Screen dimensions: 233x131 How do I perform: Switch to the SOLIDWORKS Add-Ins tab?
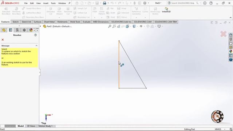pos(121,22)
